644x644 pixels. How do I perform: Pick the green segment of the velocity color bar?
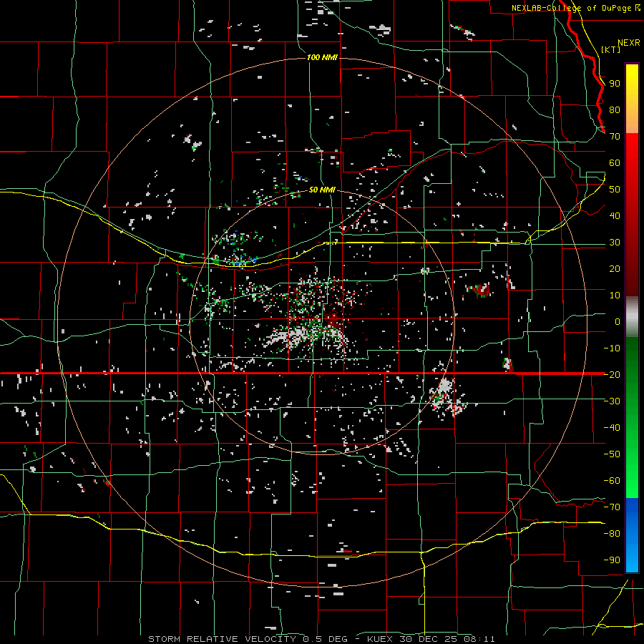pyautogui.click(x=632, y=418)
